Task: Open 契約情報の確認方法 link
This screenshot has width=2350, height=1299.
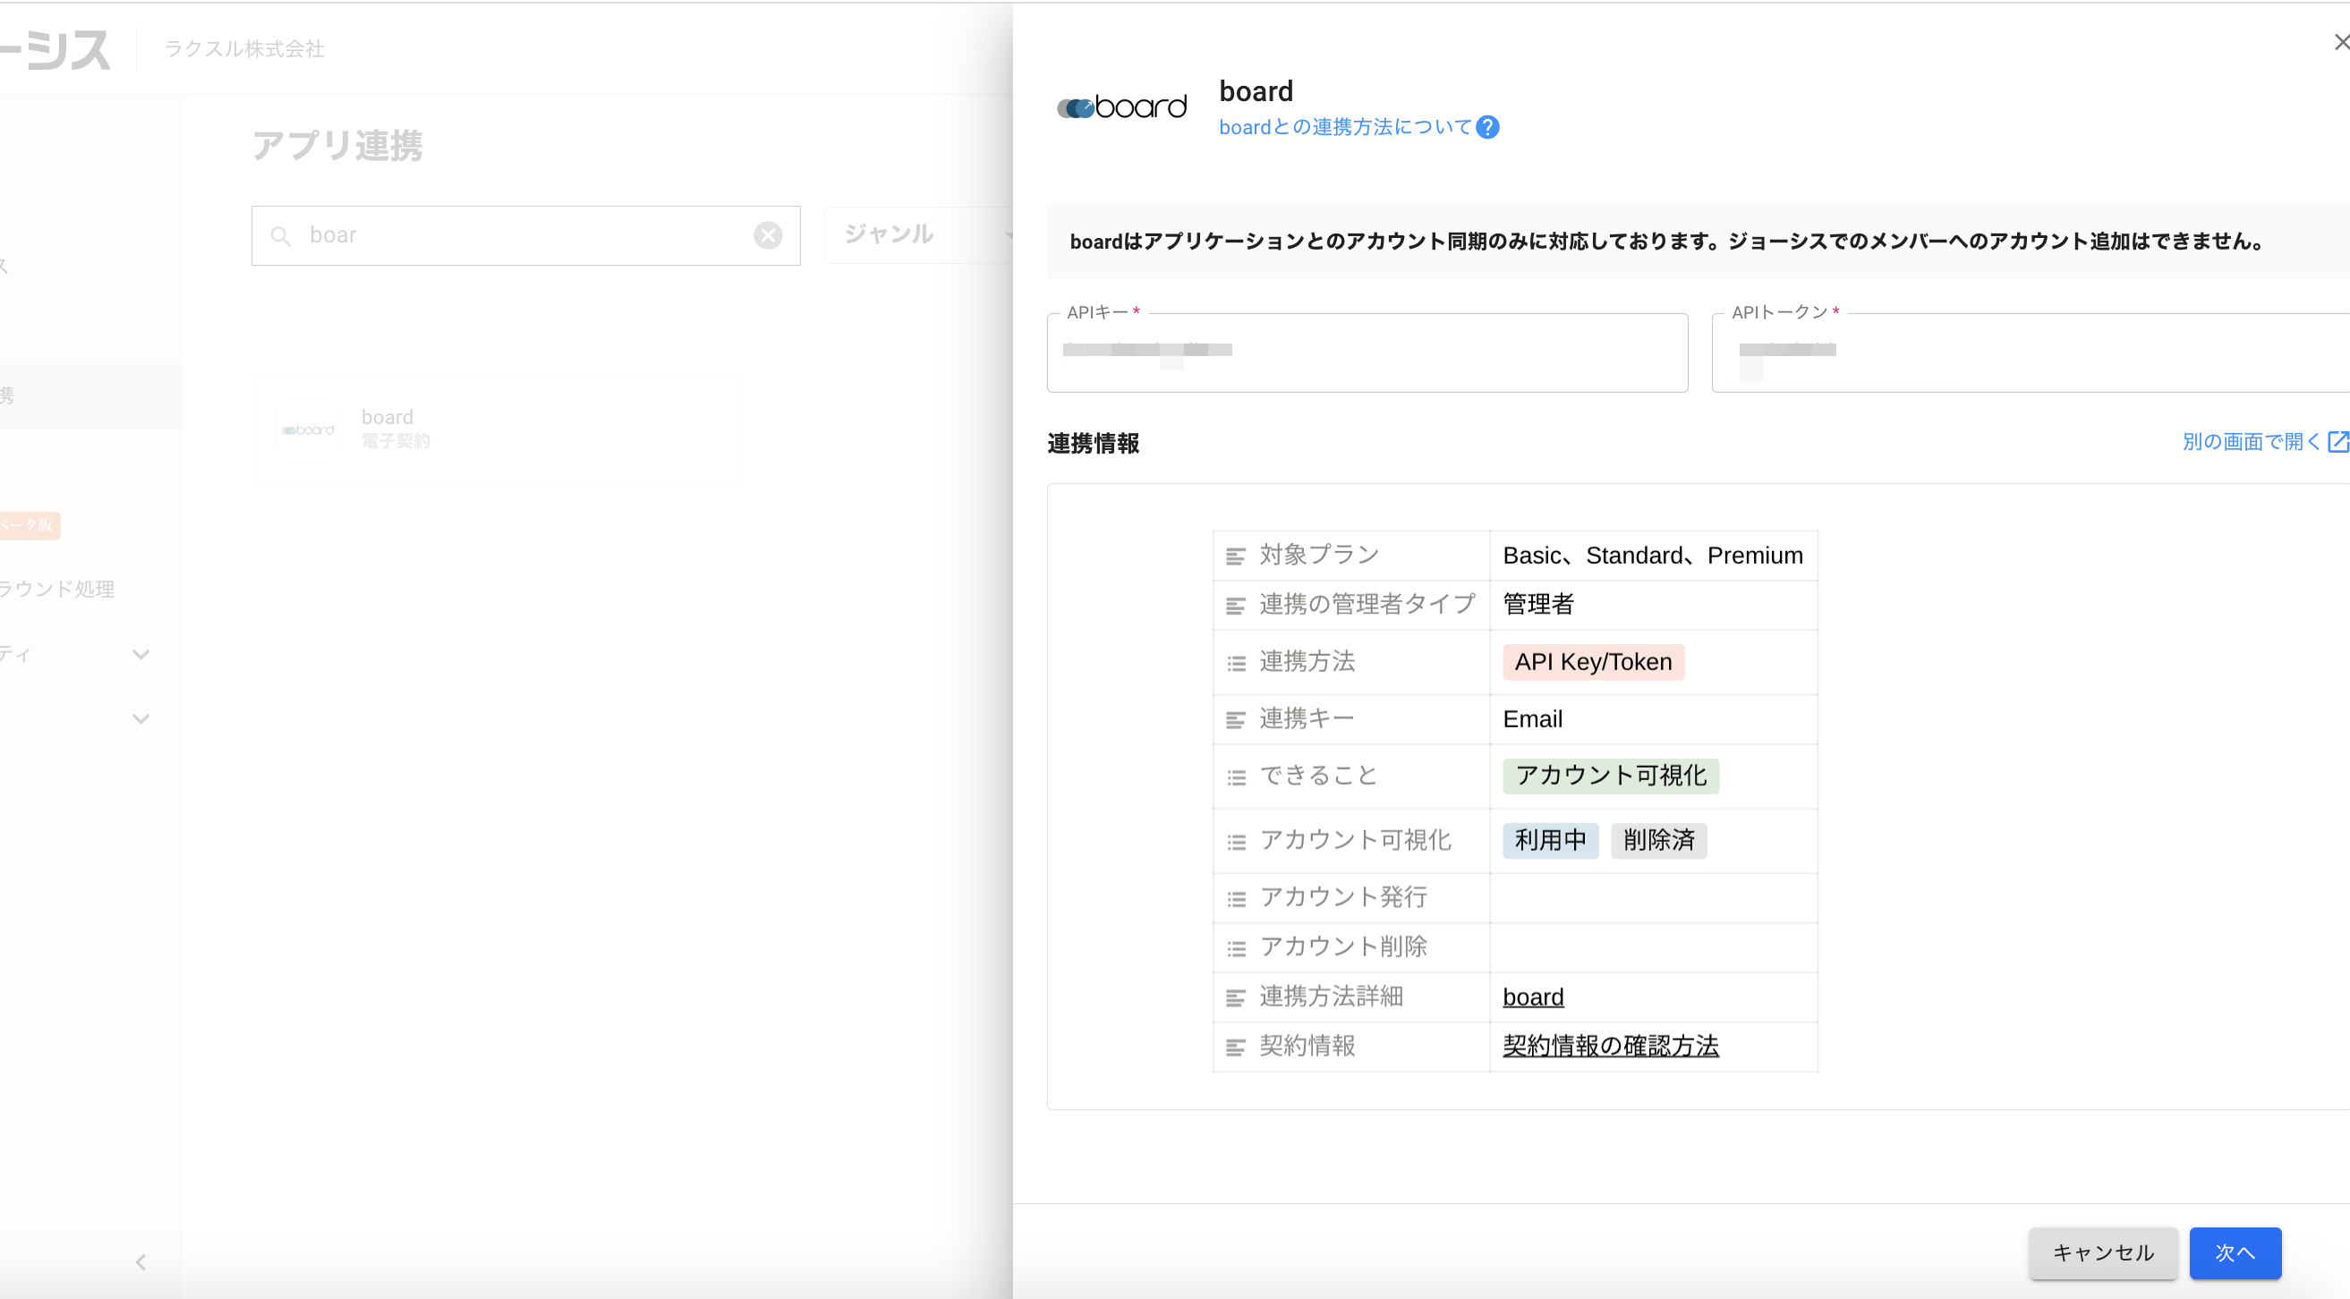Action: pos(1610,1047)
